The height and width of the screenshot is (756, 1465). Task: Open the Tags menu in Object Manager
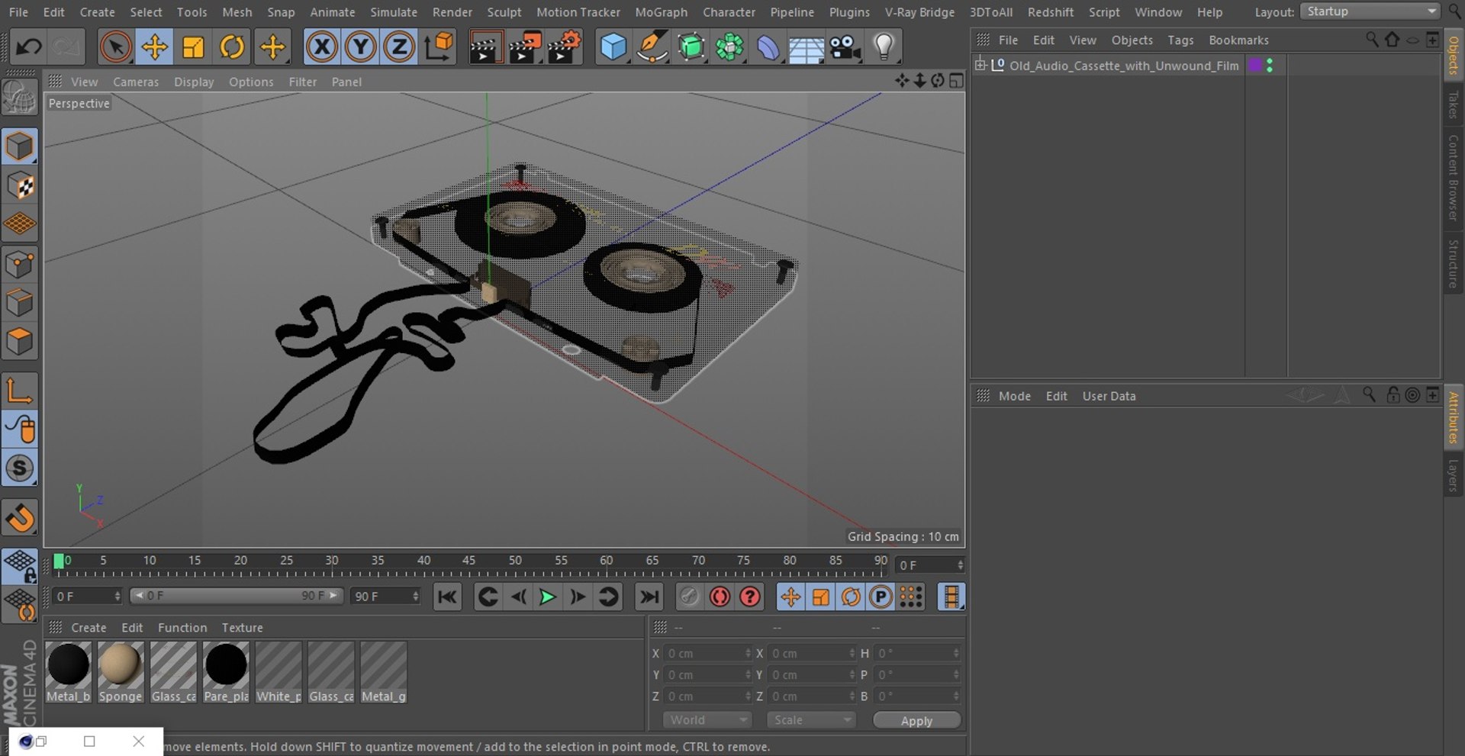coord(1180,40)
